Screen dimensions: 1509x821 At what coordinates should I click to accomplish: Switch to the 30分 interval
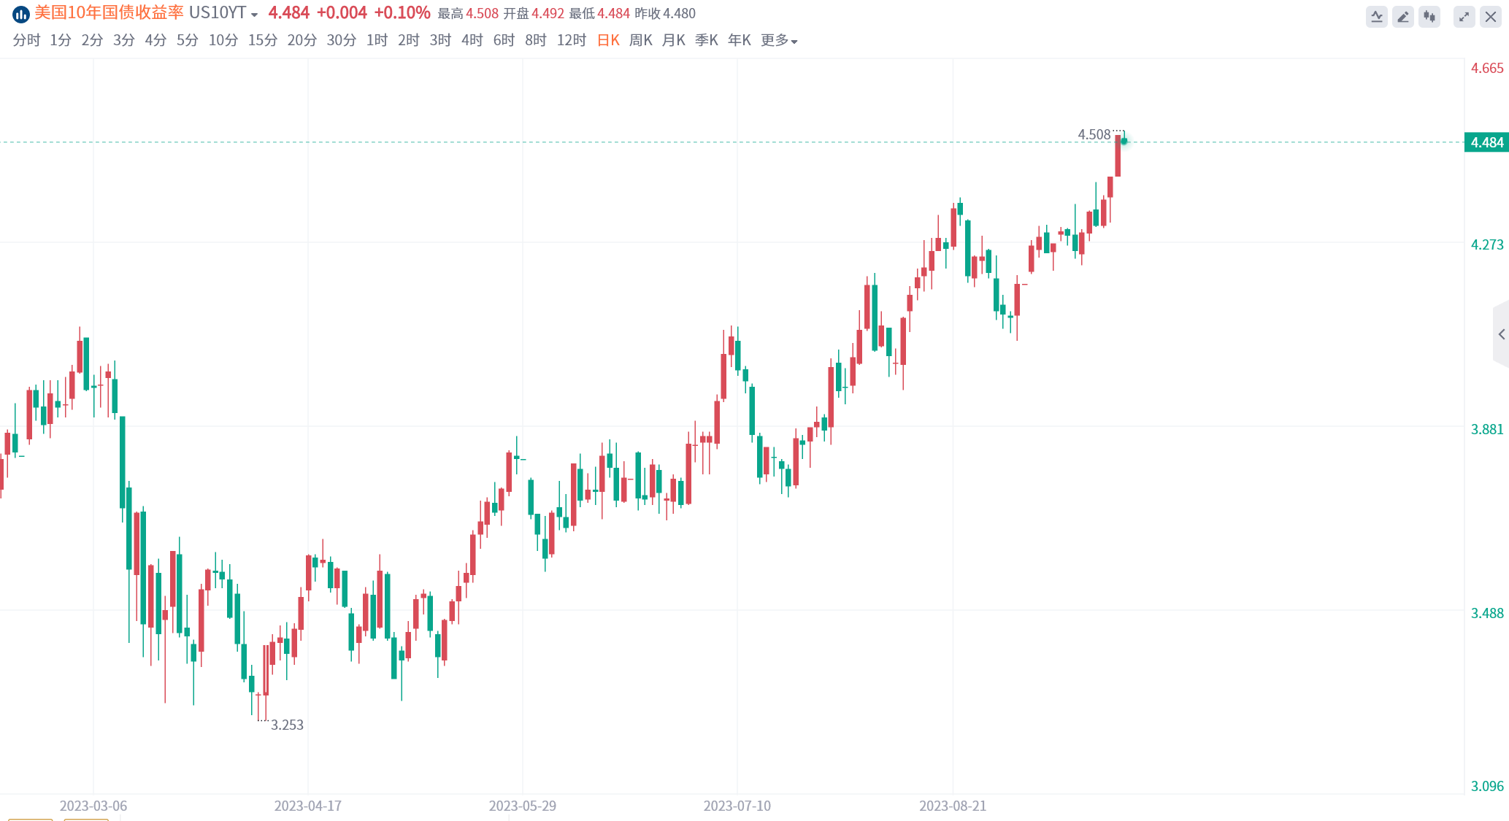(x=341, y=41)
